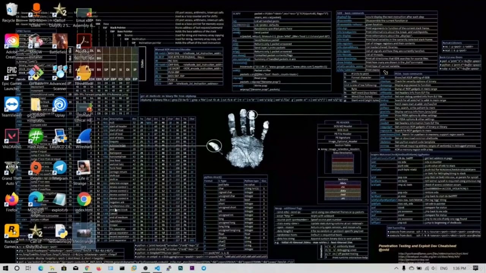Open Visual Studio Code in the taskbar

[x=157, y=268]
